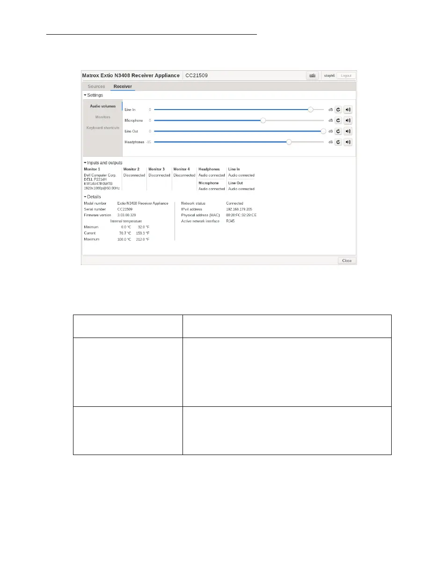Mute the Headphones audio
The height and width of the screenshot is (573, 438).
[348, 142]
